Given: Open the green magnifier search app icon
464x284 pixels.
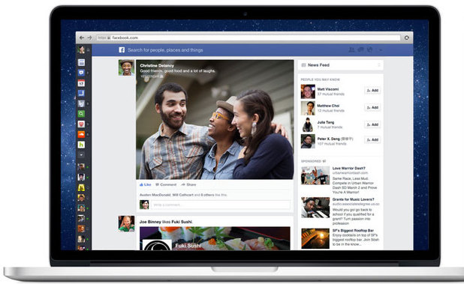Looking at the screenshot, I should [x=81, y=114].
